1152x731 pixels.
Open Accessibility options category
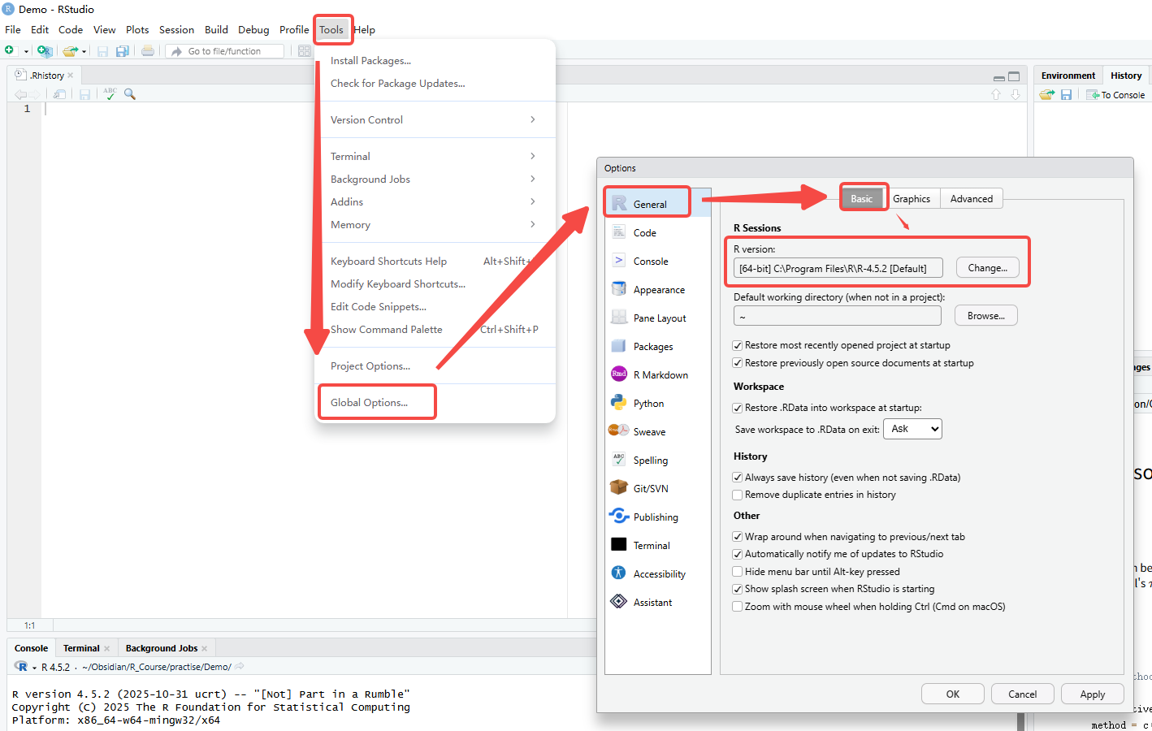[658, 574]
